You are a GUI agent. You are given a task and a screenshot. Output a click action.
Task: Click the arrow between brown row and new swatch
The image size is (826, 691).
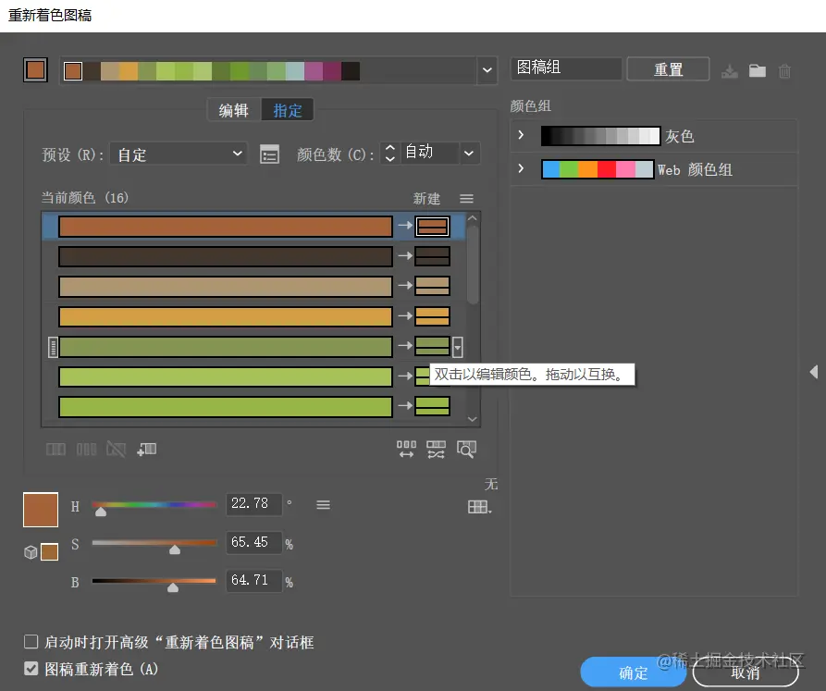(x=405, y=226)
